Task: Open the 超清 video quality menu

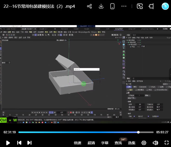Action: point(91,143)
